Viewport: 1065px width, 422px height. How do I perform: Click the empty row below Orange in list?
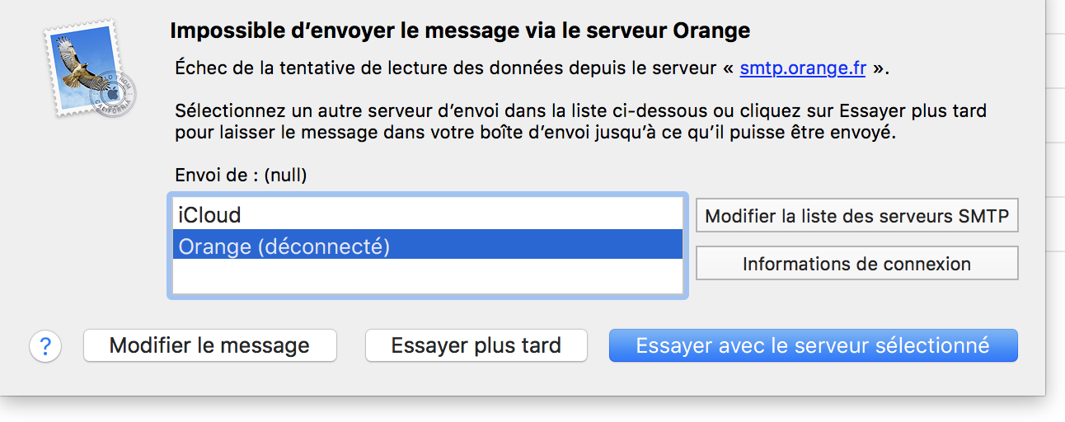[426, 276]
